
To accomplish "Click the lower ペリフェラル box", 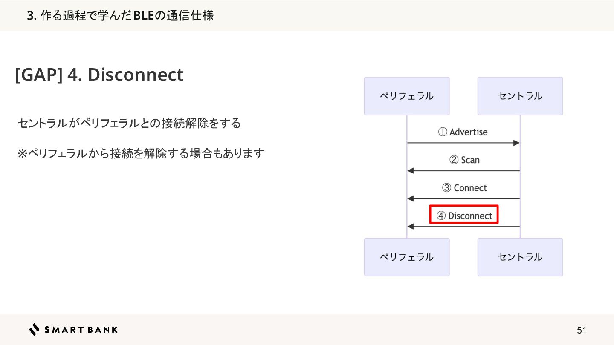I will 406,257.
